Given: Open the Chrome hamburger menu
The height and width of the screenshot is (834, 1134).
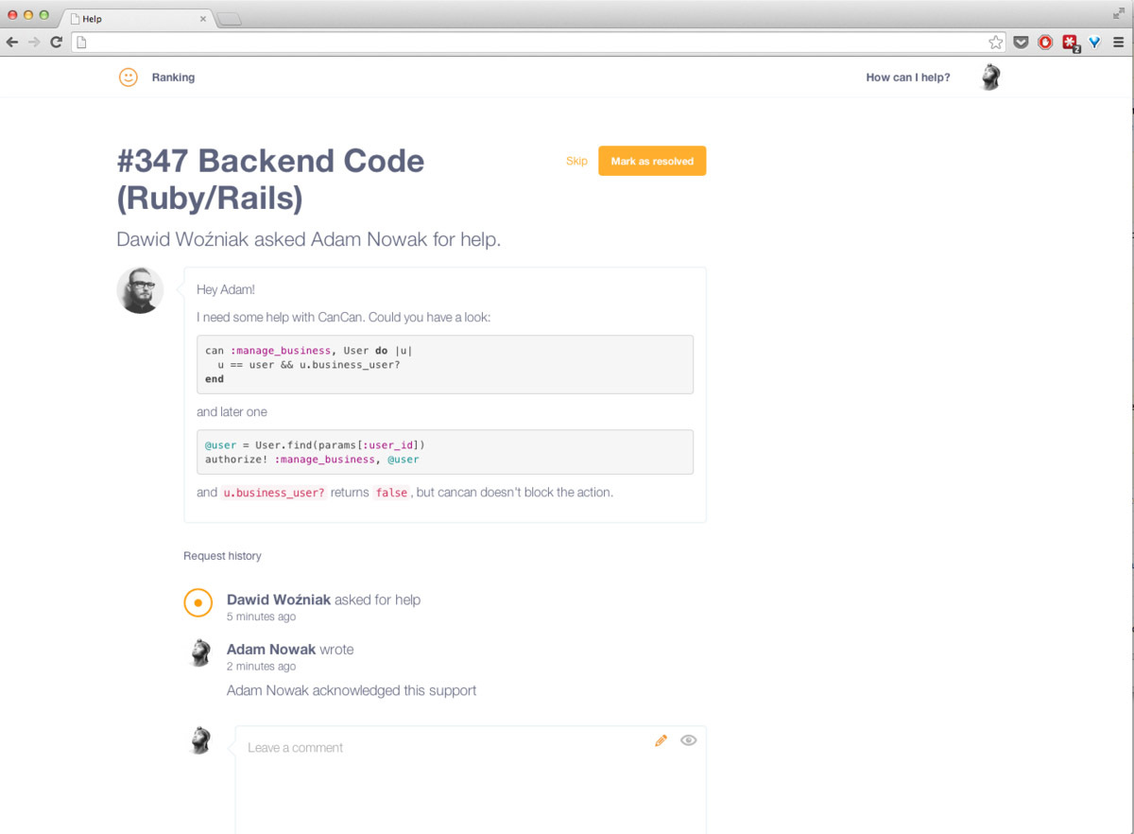Looking at the screenshot, I should pyautogui.click(x=1119, y=42).
